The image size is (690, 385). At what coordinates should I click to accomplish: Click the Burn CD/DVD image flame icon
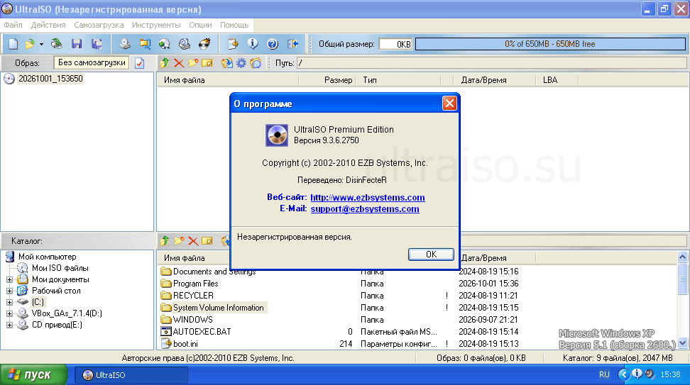coord(204,44)
